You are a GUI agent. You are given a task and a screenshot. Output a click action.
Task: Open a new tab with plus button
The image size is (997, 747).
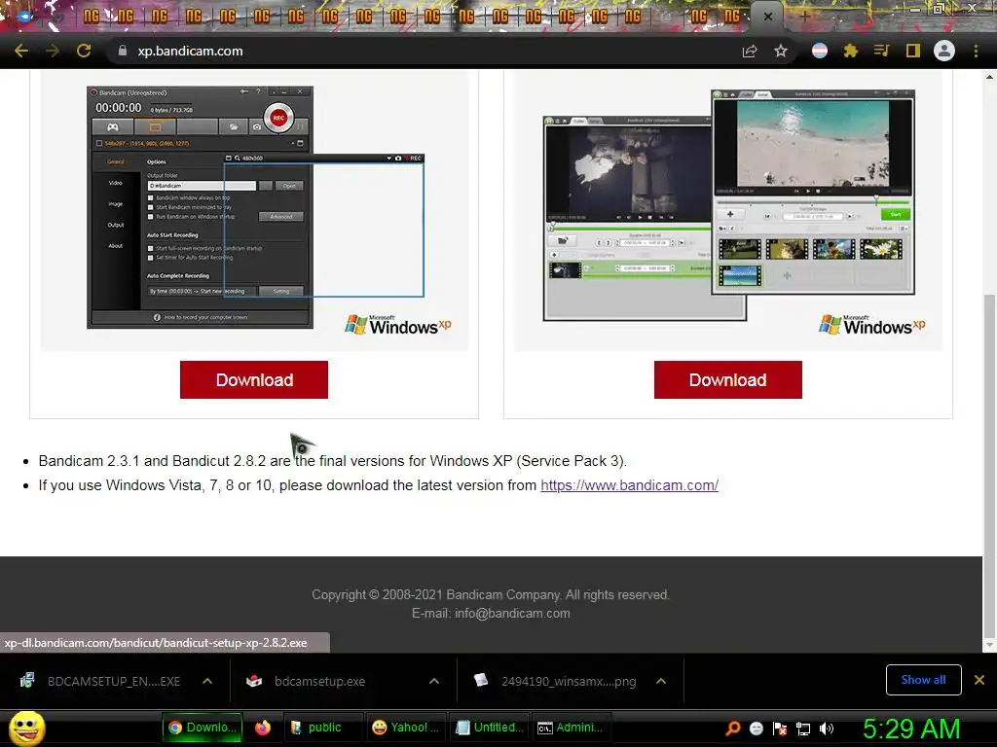click(804, 17)
